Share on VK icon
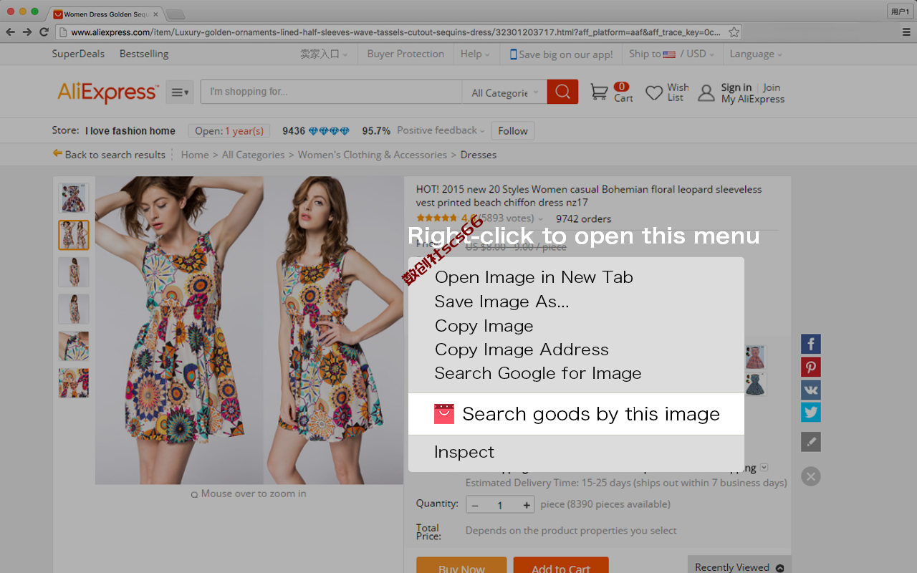Image resolution: width=917 pixels, height=573 pixels. [811, 390]
